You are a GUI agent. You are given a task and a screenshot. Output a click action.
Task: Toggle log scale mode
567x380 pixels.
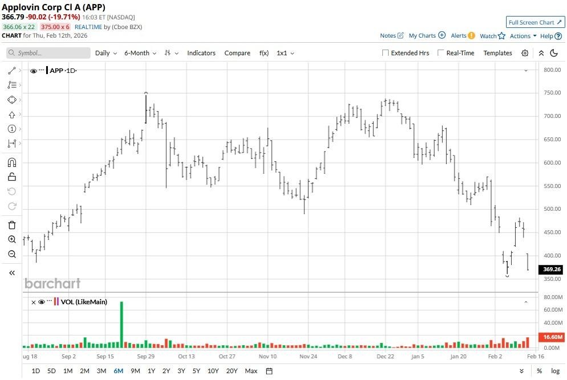555,371
